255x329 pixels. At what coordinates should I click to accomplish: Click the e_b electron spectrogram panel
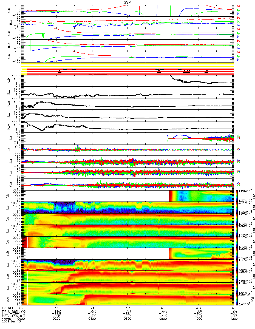[x=128, y=254]
